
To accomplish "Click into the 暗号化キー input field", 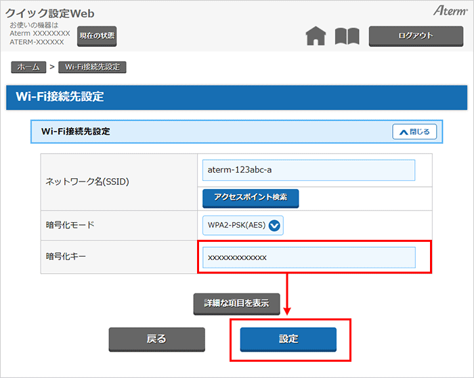I will click(x=308, y=257).
